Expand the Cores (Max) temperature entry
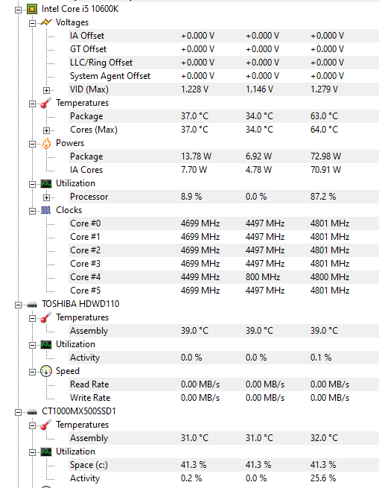379x488 pixels. click(46, 130)
